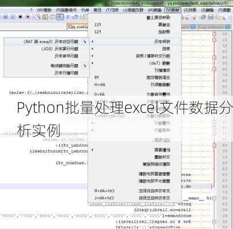Viewport: 233px width, 229px height.
Task: Expand the highlighted 显示符号 submenu arrow
Action: click(x=92, y=41)
